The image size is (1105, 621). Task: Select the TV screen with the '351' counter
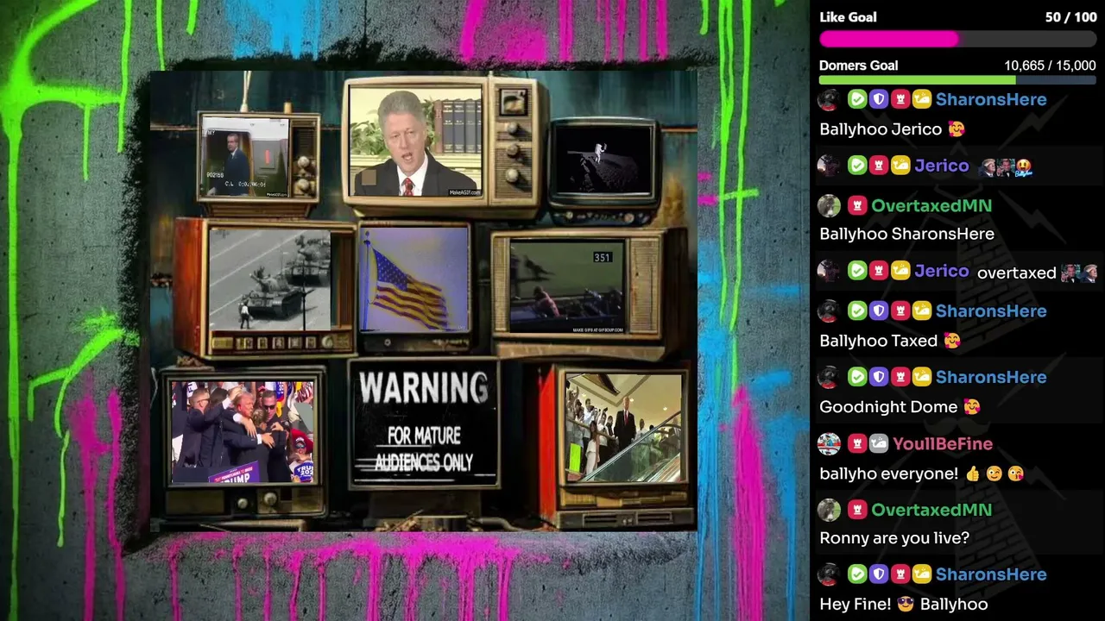click(565, 287)
